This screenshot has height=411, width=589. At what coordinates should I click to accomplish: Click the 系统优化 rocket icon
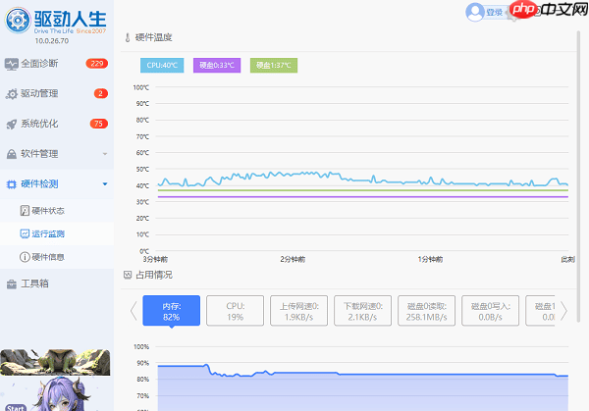click(12, 124)
